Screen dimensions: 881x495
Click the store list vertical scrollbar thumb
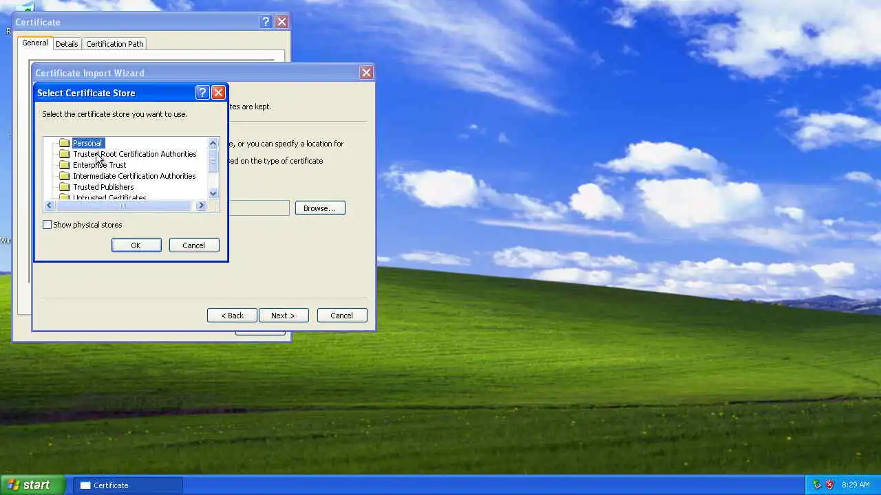click(213, 161)
